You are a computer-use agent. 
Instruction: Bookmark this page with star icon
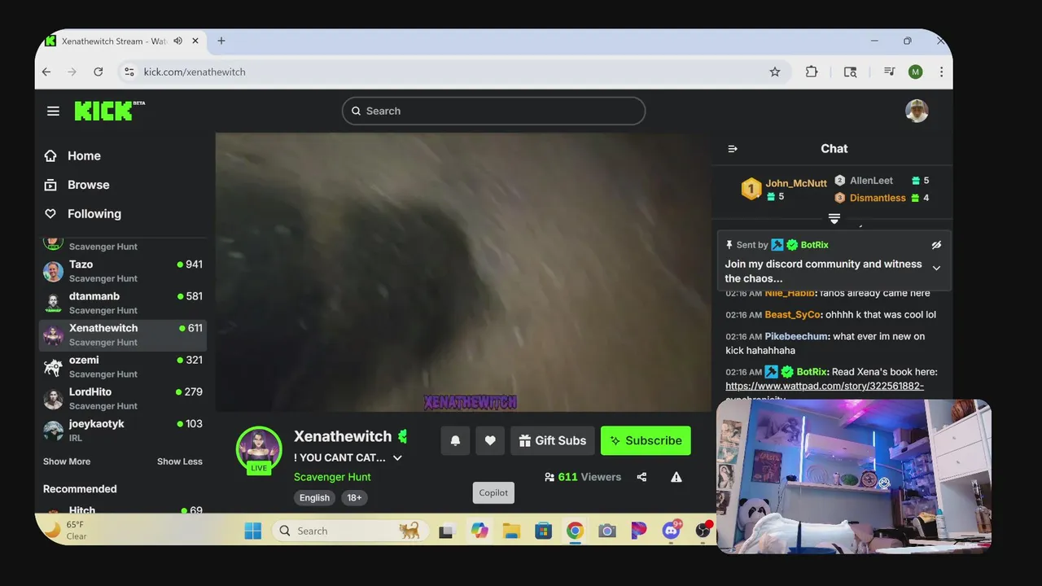(x=775, y=72)
